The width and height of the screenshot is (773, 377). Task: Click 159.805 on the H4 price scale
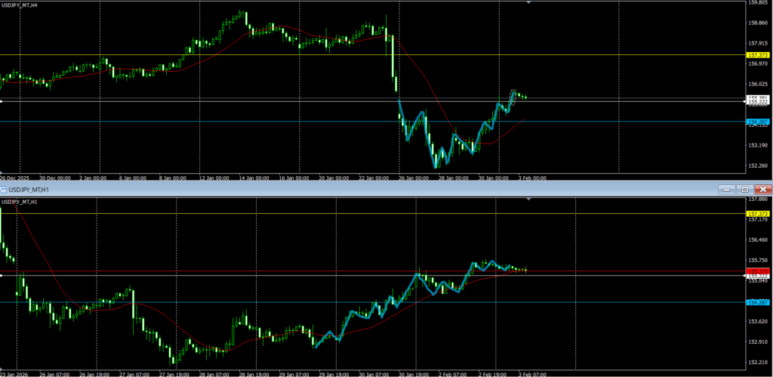pyautogui.click(x=757, y=3)
